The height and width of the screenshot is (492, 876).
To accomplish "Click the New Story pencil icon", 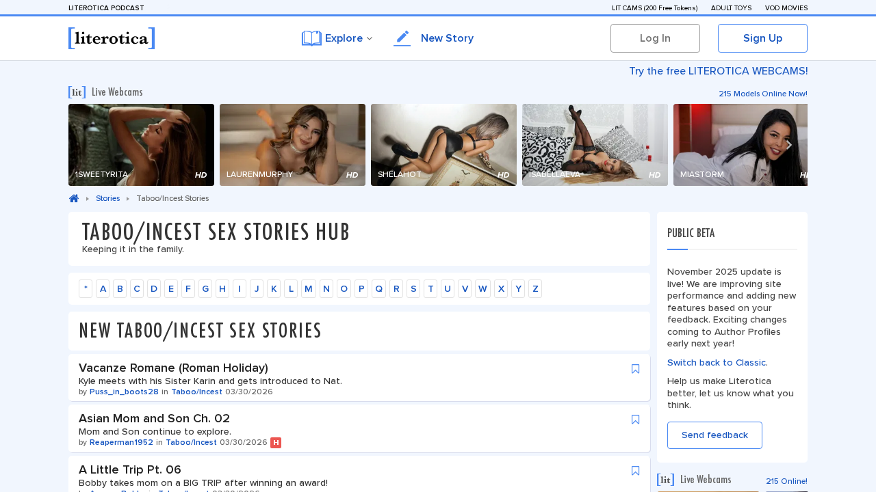I will (x=402, y=38).
